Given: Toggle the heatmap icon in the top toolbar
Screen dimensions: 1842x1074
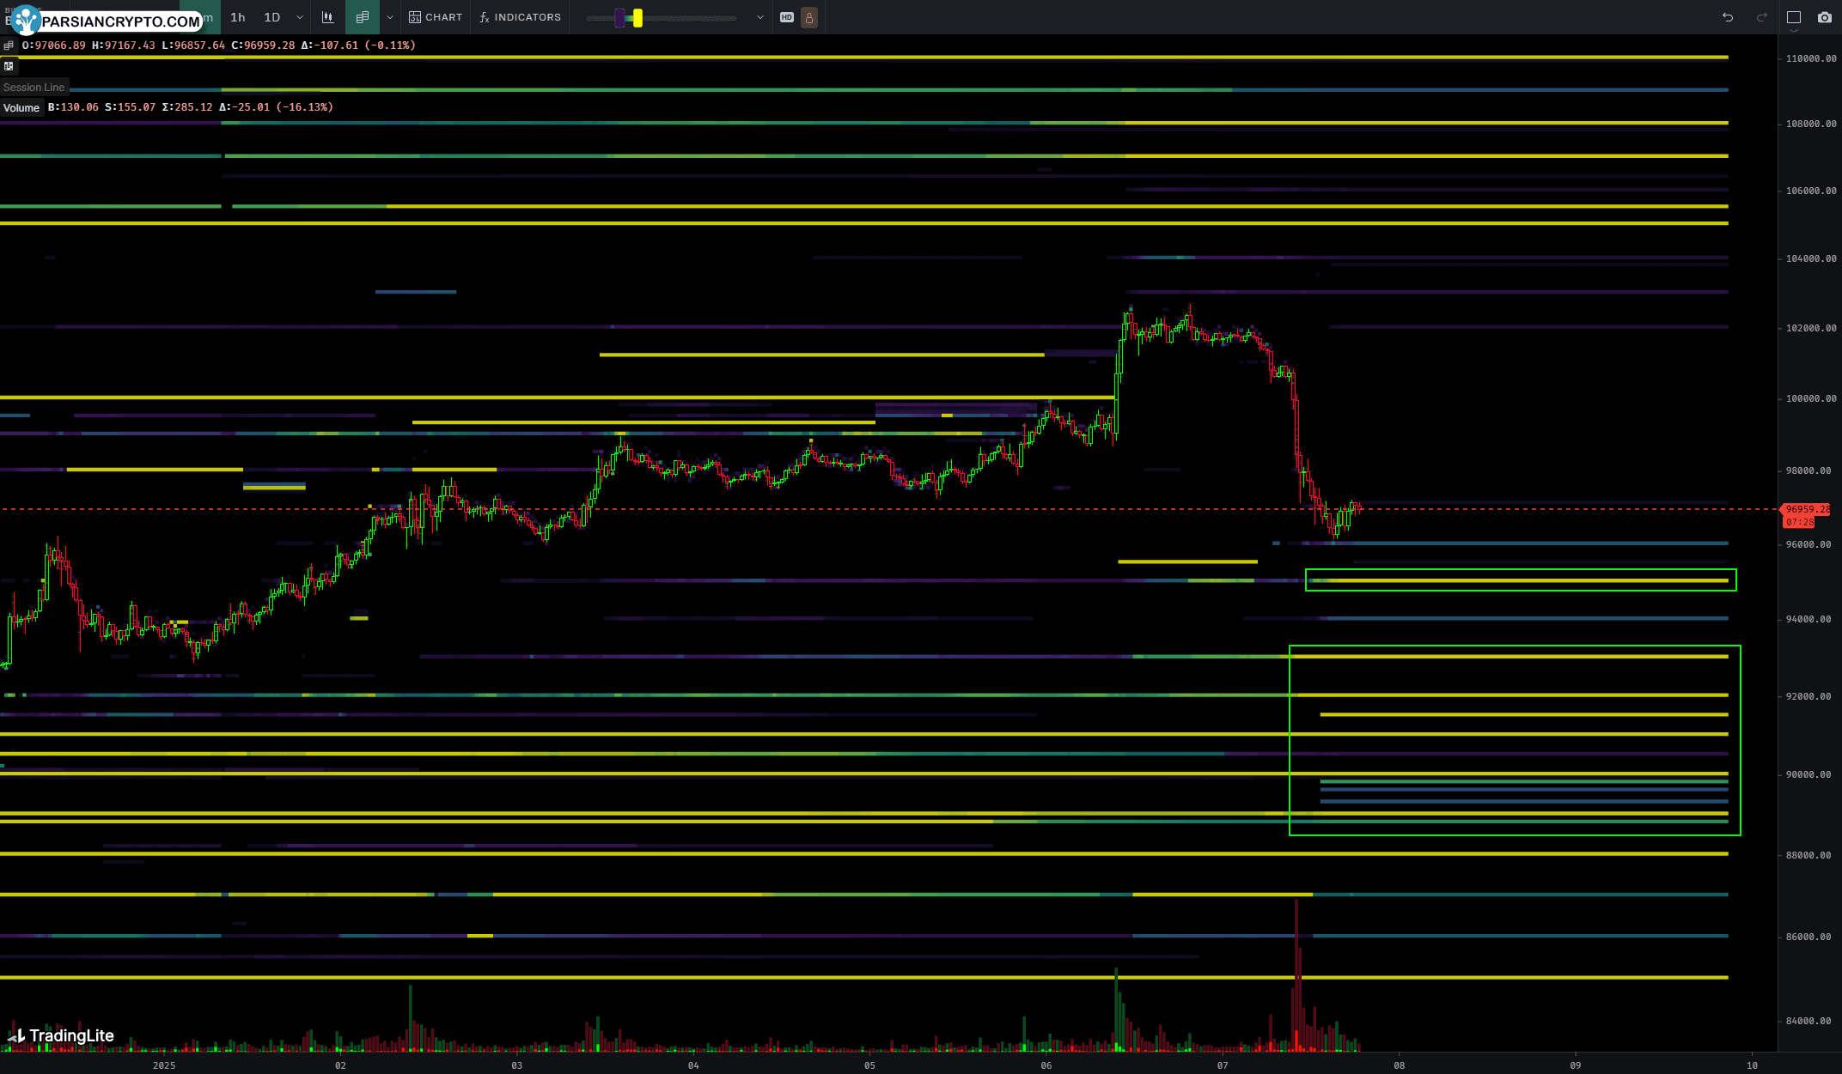Looking at the screenshot, I should pyautogui.click(x=363, y=17).
